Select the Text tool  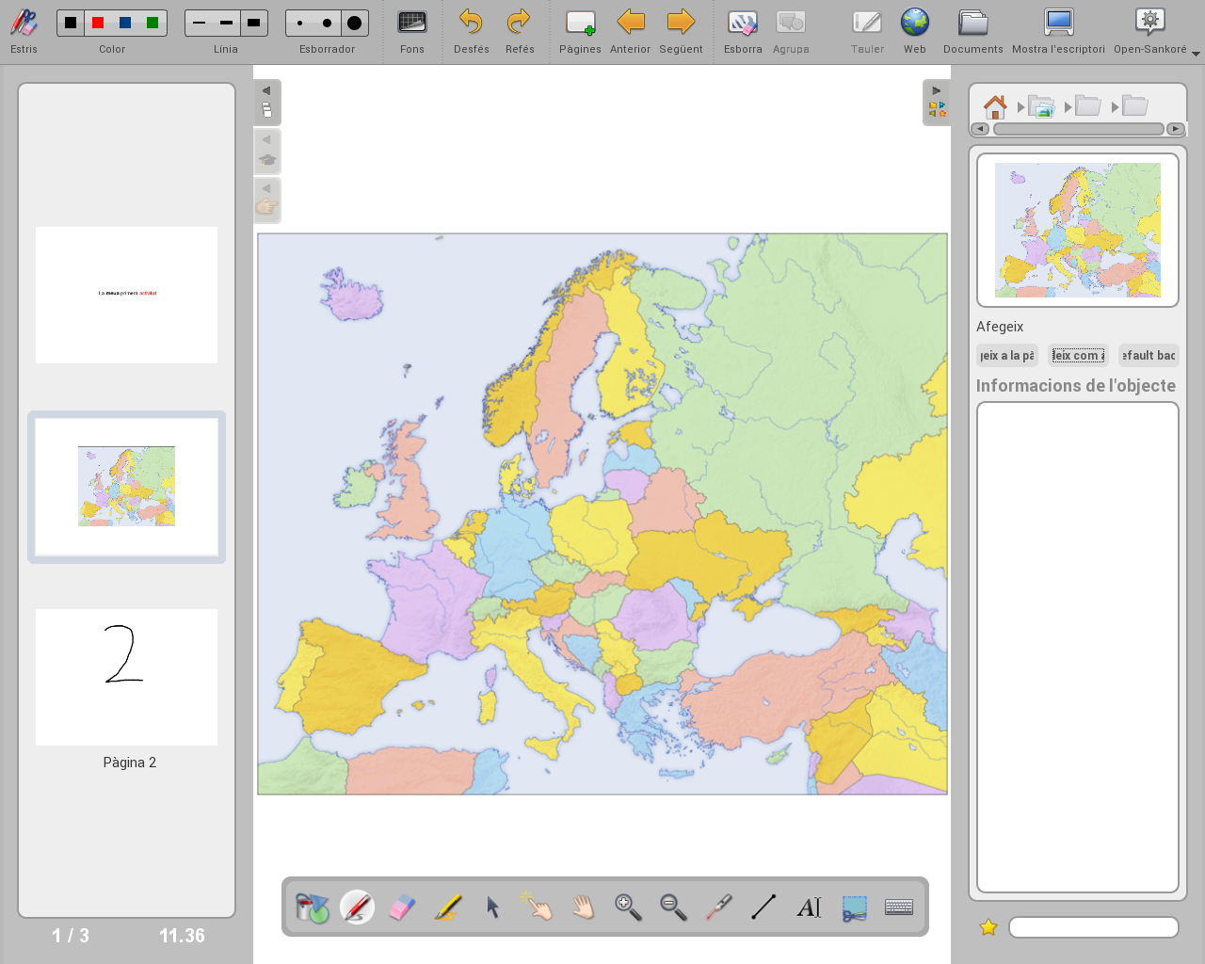(809, 908)
